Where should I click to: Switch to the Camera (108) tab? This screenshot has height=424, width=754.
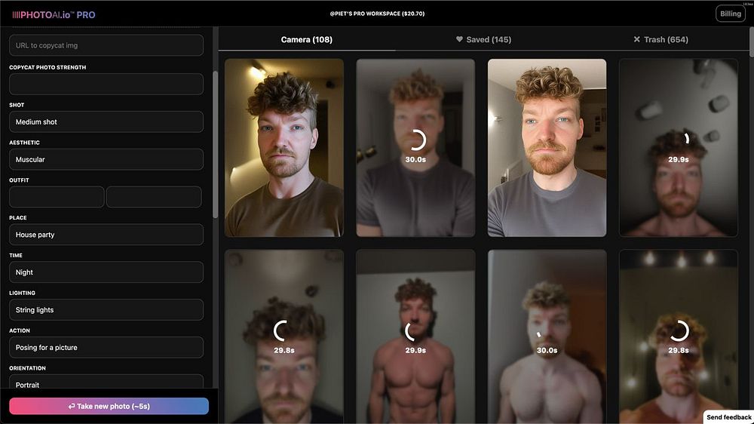tap(306, 39)
